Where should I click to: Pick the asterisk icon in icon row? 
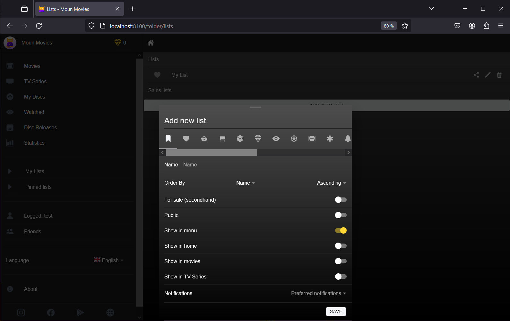pyautogui.click(x=330, y=139)
